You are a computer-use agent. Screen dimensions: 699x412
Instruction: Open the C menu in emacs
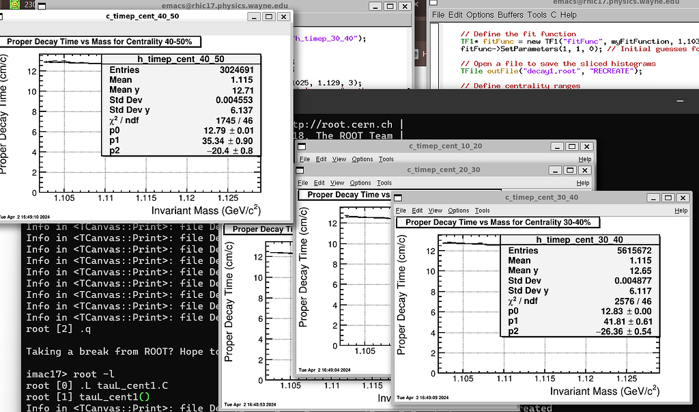click(x=553, y=14)
